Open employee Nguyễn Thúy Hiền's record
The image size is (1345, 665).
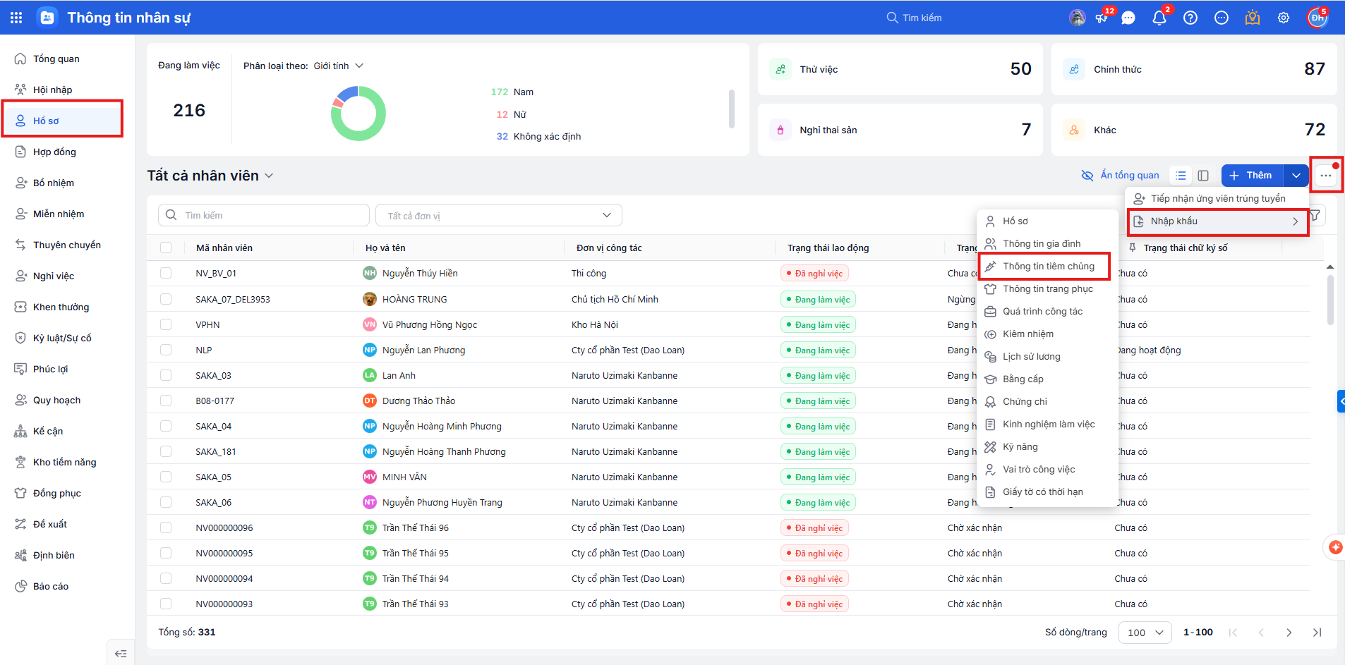(x=420, y=273)
